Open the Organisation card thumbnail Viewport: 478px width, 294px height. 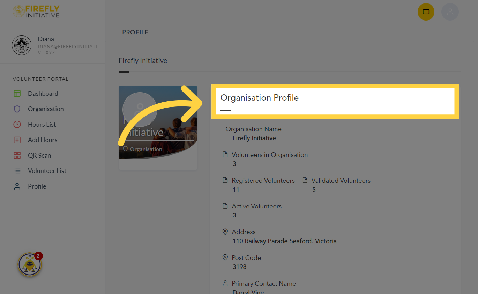(158, 127)
